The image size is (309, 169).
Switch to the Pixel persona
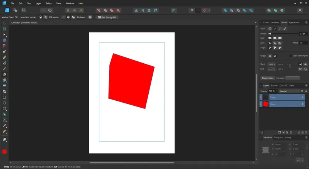(15, 10)
